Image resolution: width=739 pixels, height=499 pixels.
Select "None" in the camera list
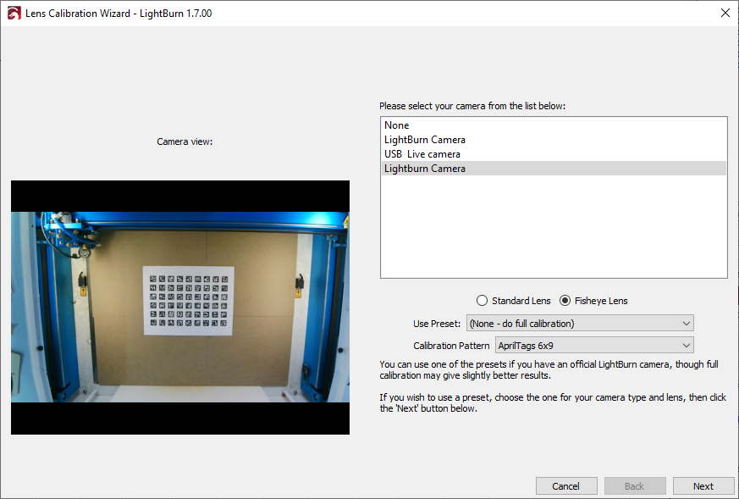[554, 125]
